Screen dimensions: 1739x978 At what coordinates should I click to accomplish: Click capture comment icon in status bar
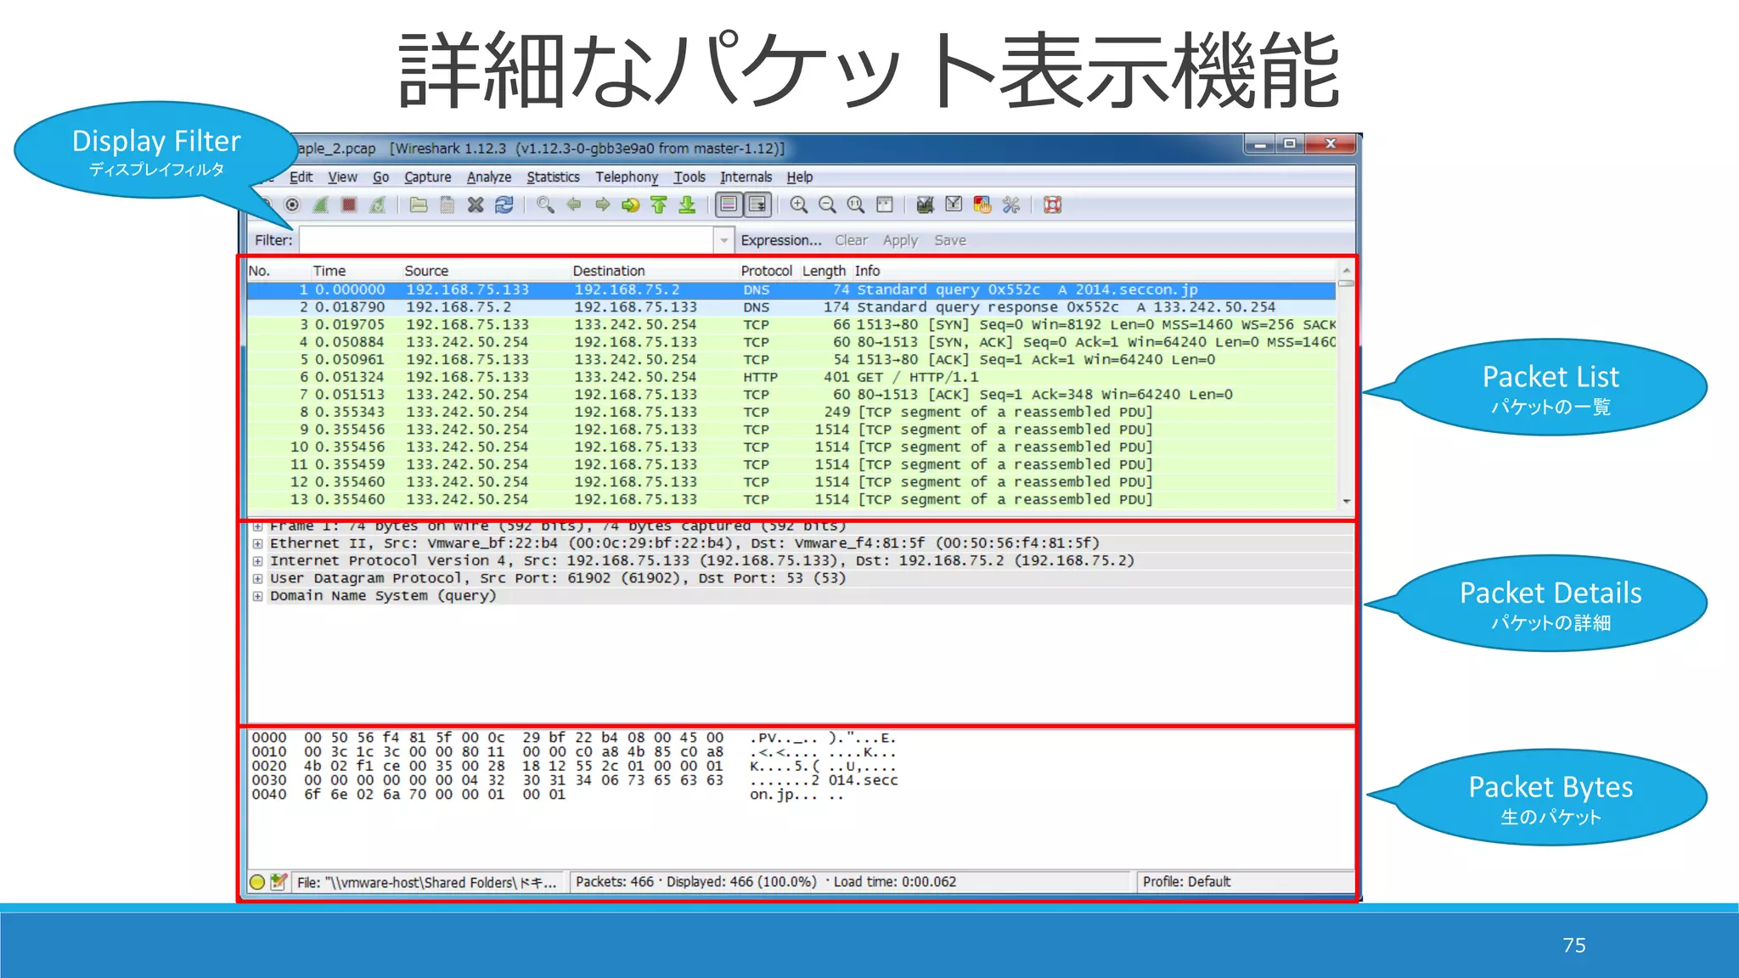coord(279,882)
